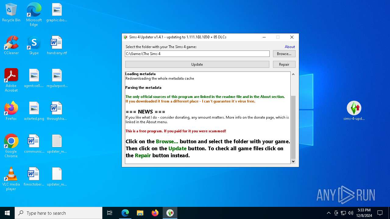
Task: Select the VLC media player desktop shortcut
Action: tap(11, 179)
